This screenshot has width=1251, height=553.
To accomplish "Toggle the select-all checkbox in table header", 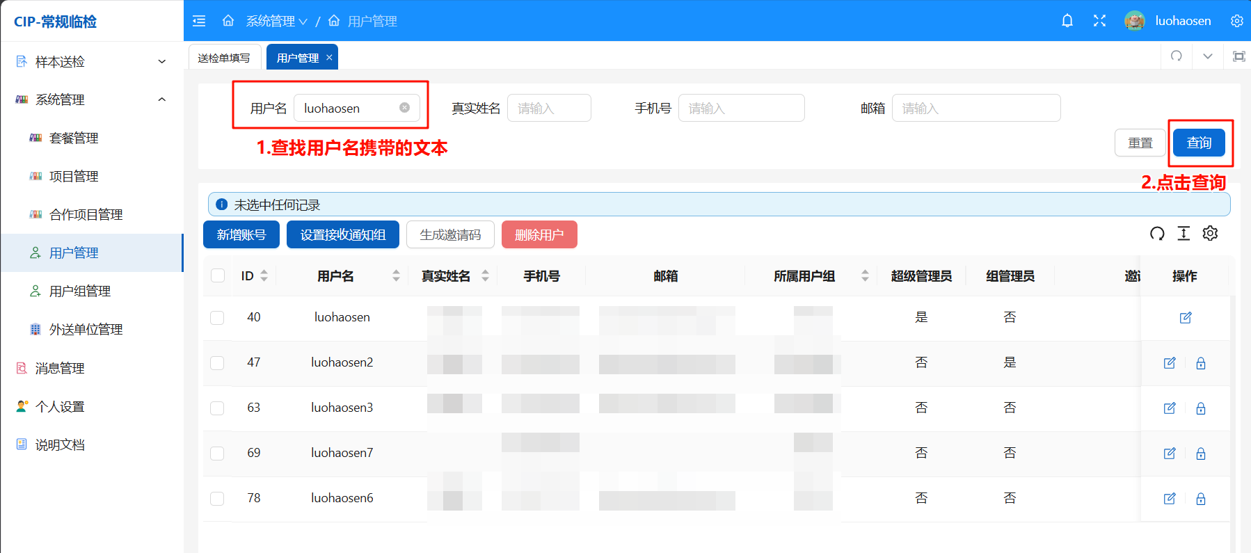I will point(218,276).
